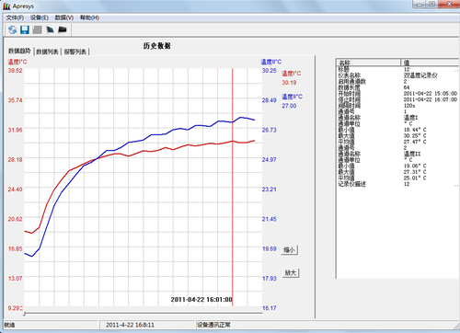The height and width of the screenshot is (333, 460).
Task: Open the 设备(E) menu
Action: [40, 17]
